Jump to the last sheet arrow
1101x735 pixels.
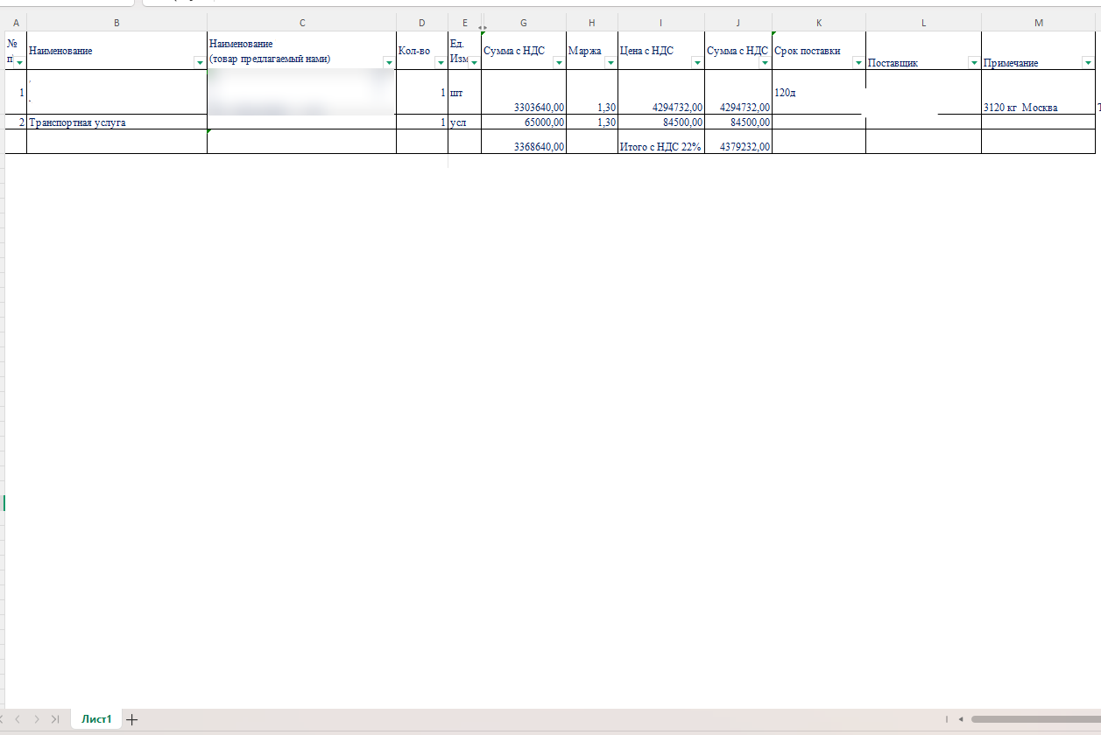pyautogui.click(x=55, y=719)
